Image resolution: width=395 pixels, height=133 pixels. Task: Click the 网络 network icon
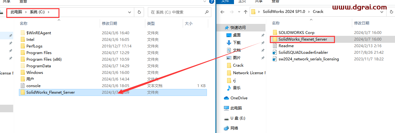(226, 128)
